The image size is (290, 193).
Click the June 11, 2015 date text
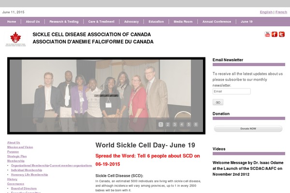pos(14,12)
